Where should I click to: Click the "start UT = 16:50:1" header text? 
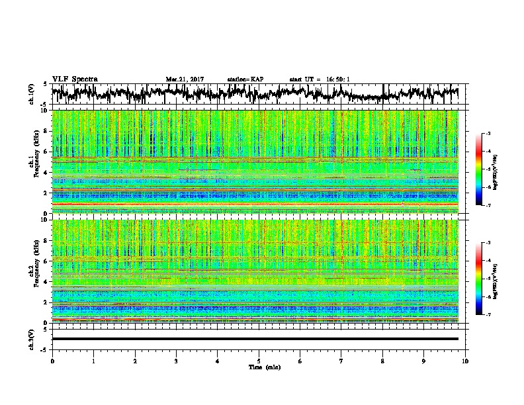coord(320,79)
